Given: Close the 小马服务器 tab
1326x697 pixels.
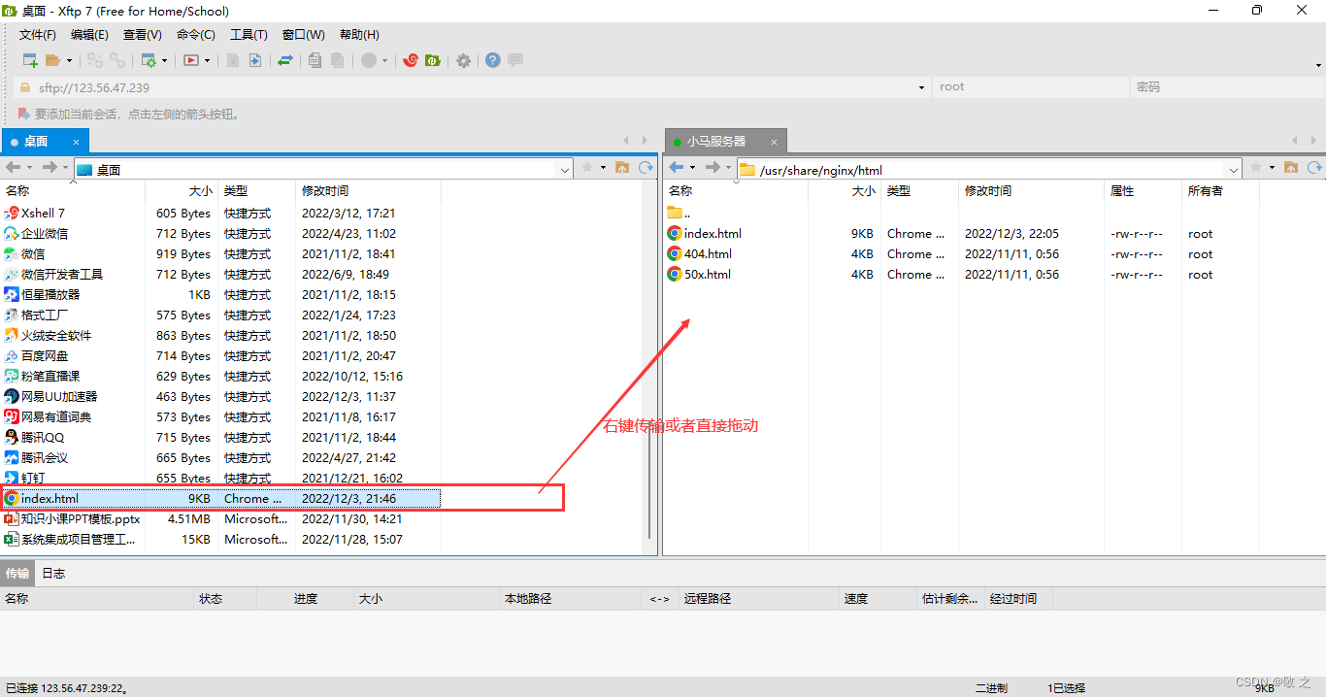Looking at the screenshot, I should coord(774,142).
